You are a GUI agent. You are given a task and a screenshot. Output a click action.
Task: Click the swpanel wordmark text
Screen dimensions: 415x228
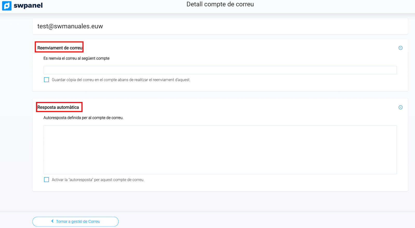[28, 5]
